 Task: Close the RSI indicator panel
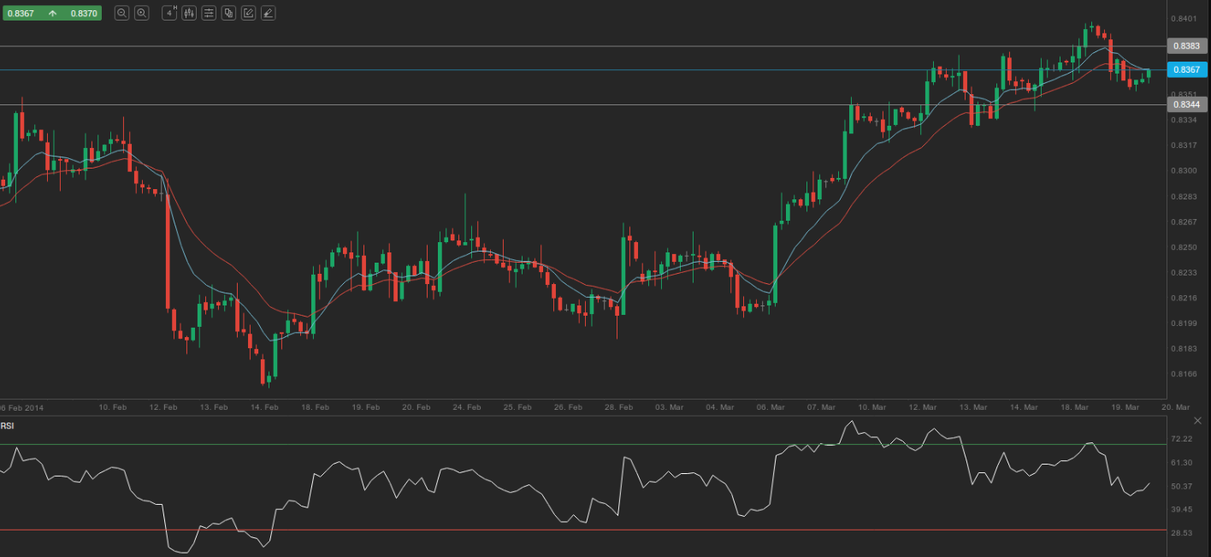pyautogui.click(x=1197, y=421)
